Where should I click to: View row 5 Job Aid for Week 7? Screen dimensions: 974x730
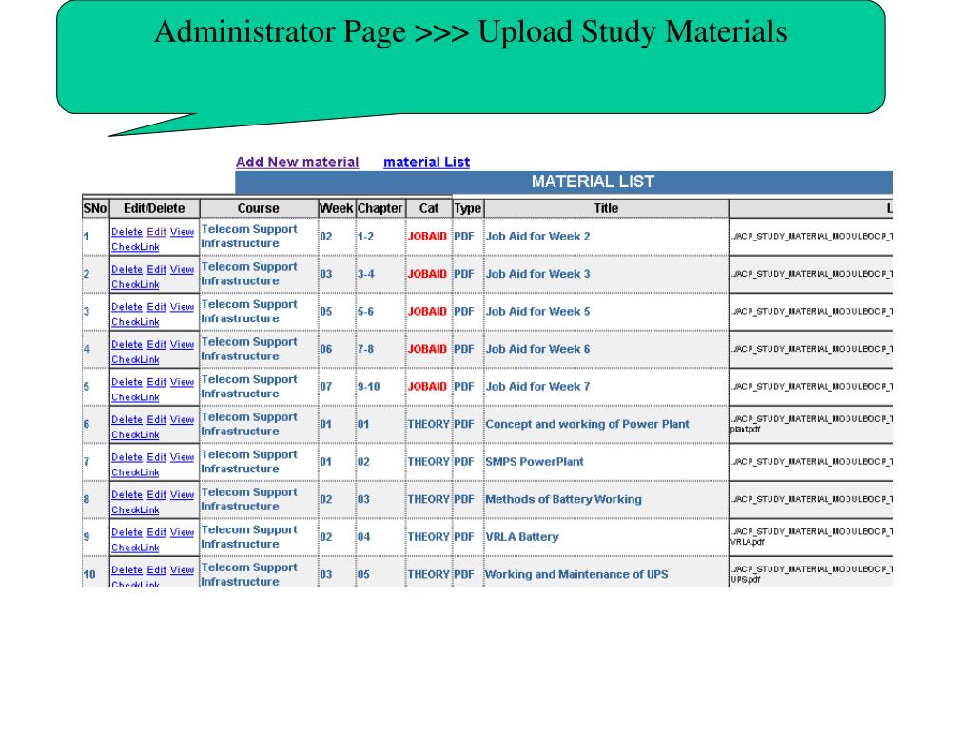[182, 382]
